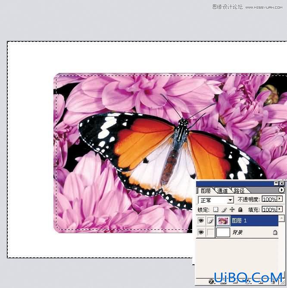Switch to the 路径 tab
The height and width of the screenshot is (288, 287).
point(239,191)
